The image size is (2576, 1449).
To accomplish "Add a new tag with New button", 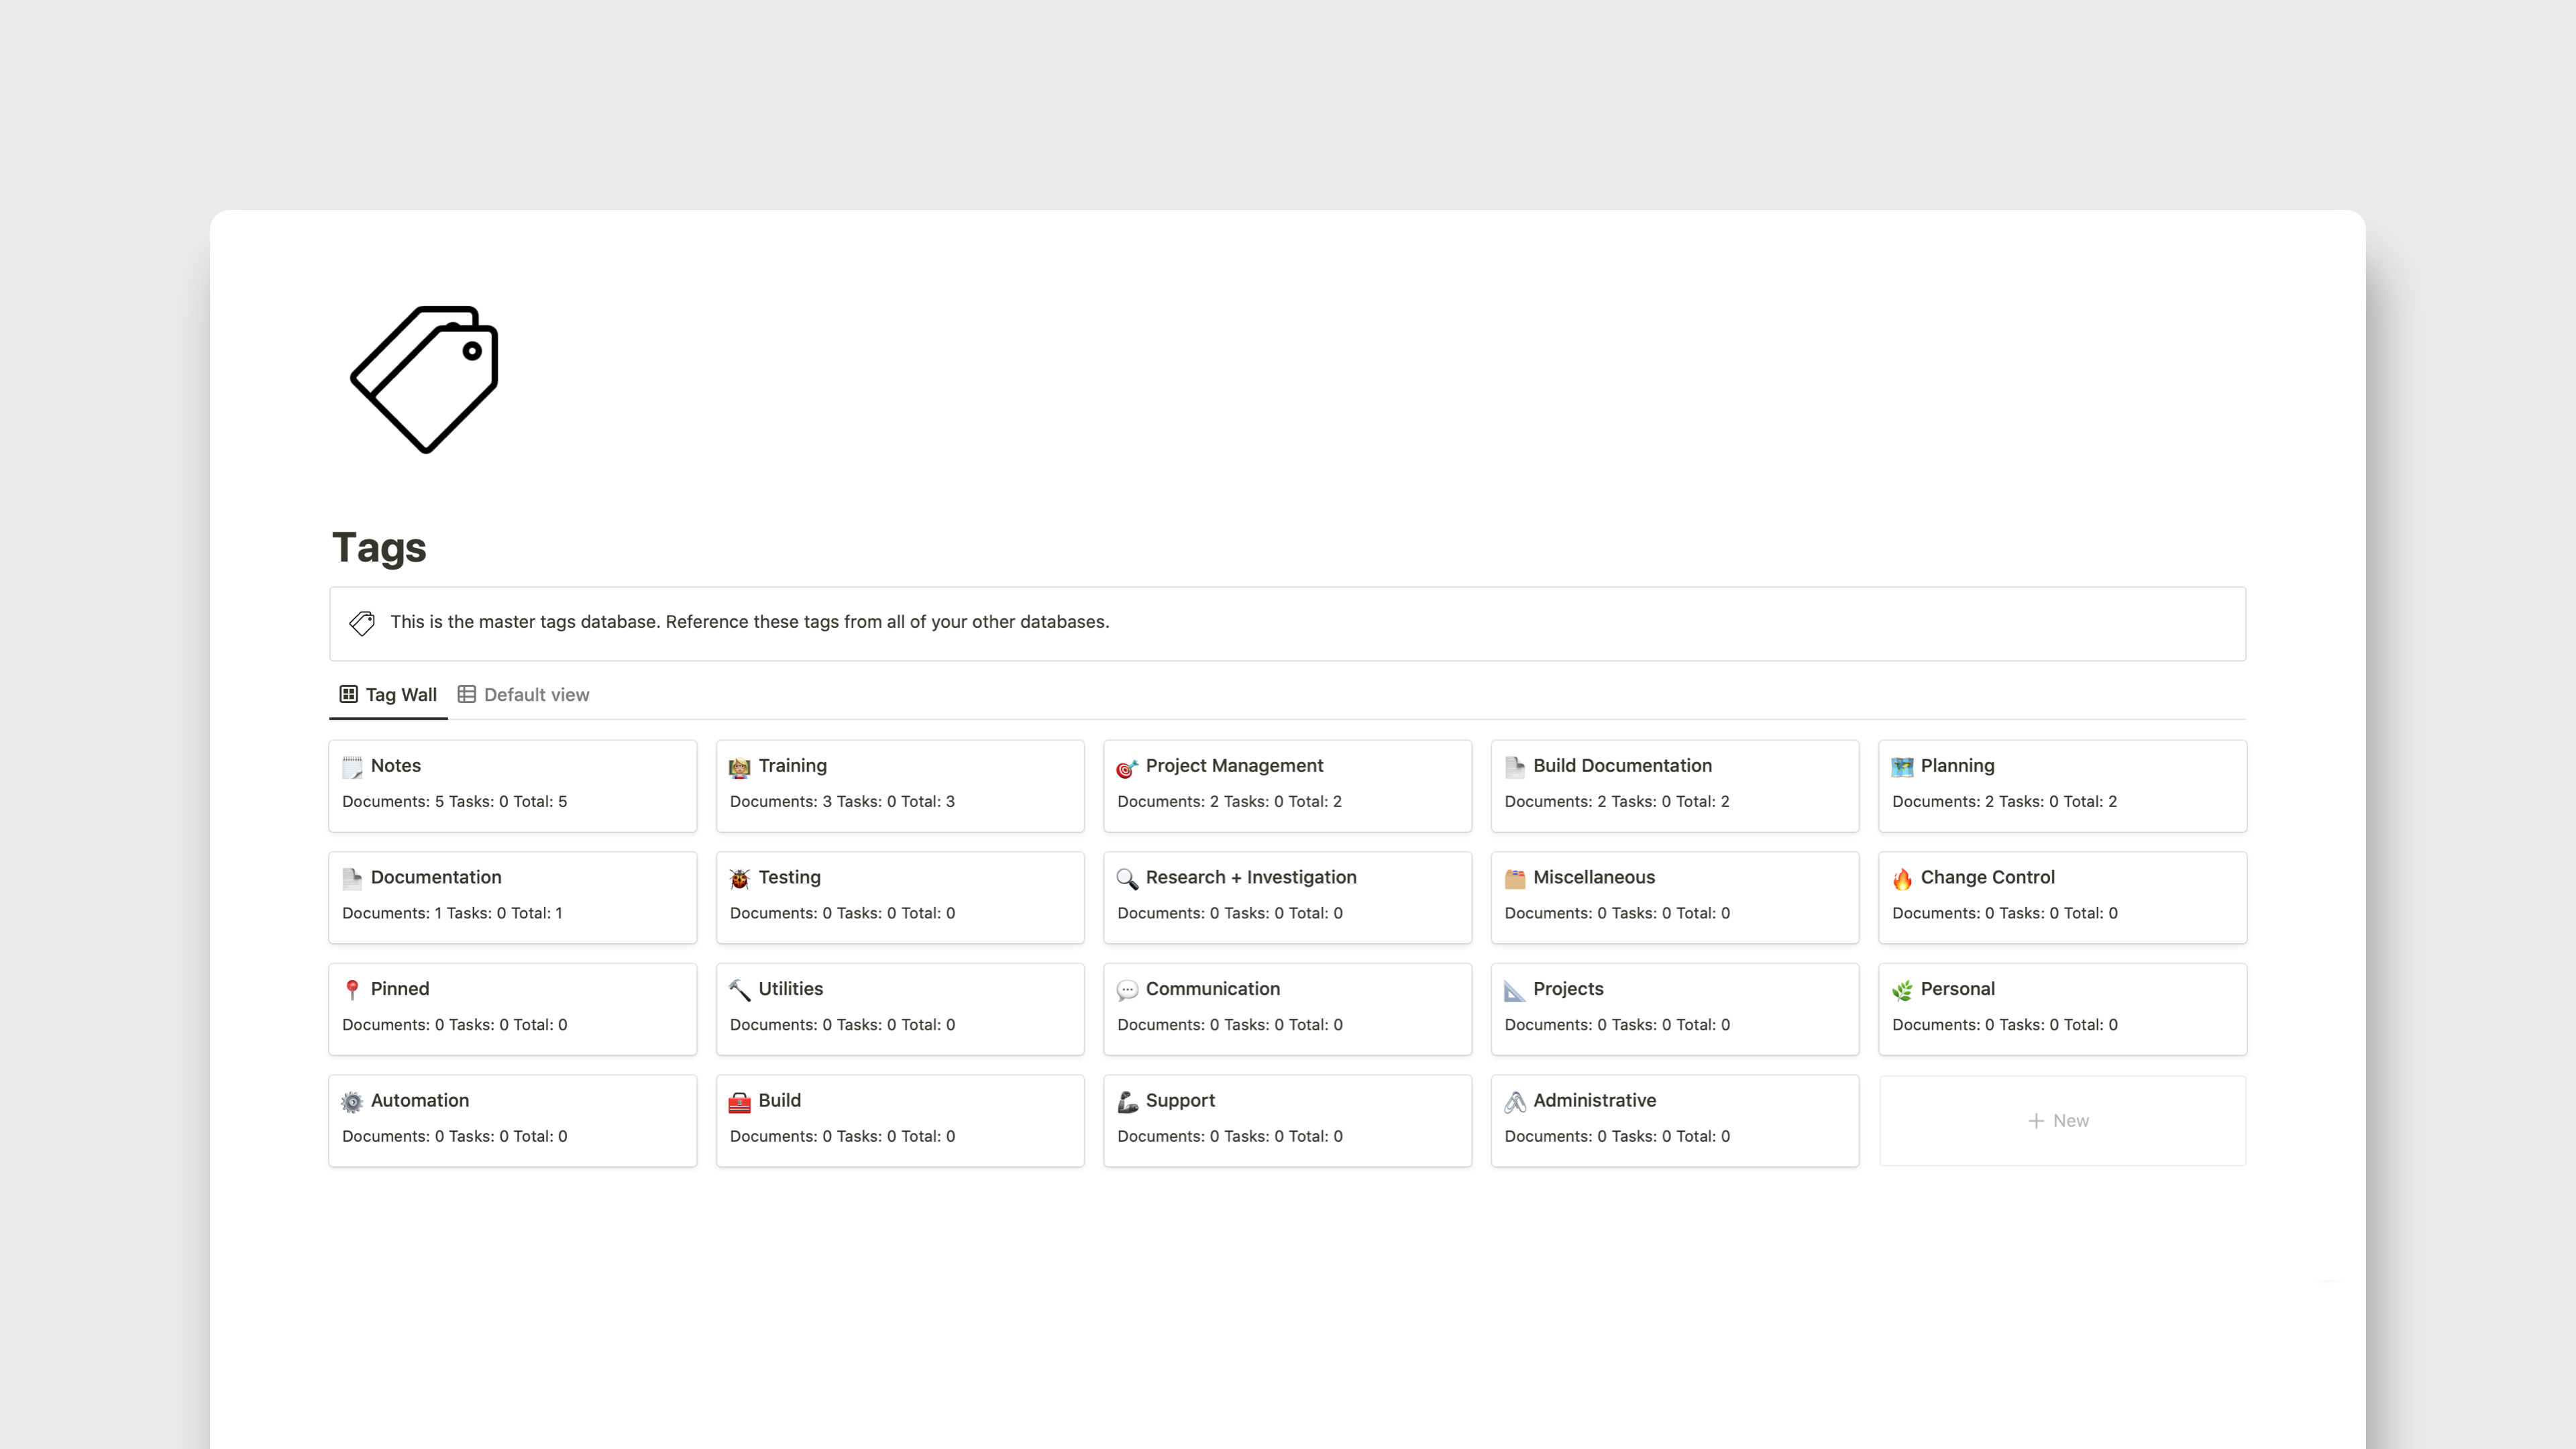I will 2060,1120.
